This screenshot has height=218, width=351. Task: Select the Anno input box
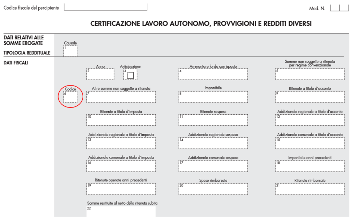coord(100,74)
